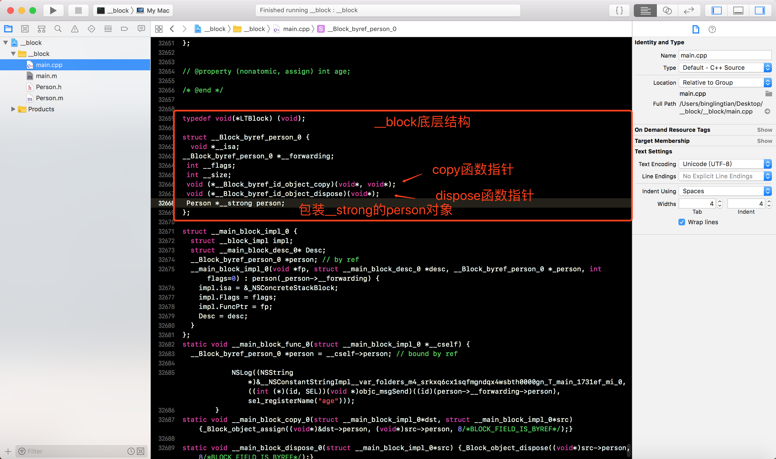776x459 pixels.
Task: Click the __Block_byref_person_0 symbol breadcrumb
Action: pos(357,29)
